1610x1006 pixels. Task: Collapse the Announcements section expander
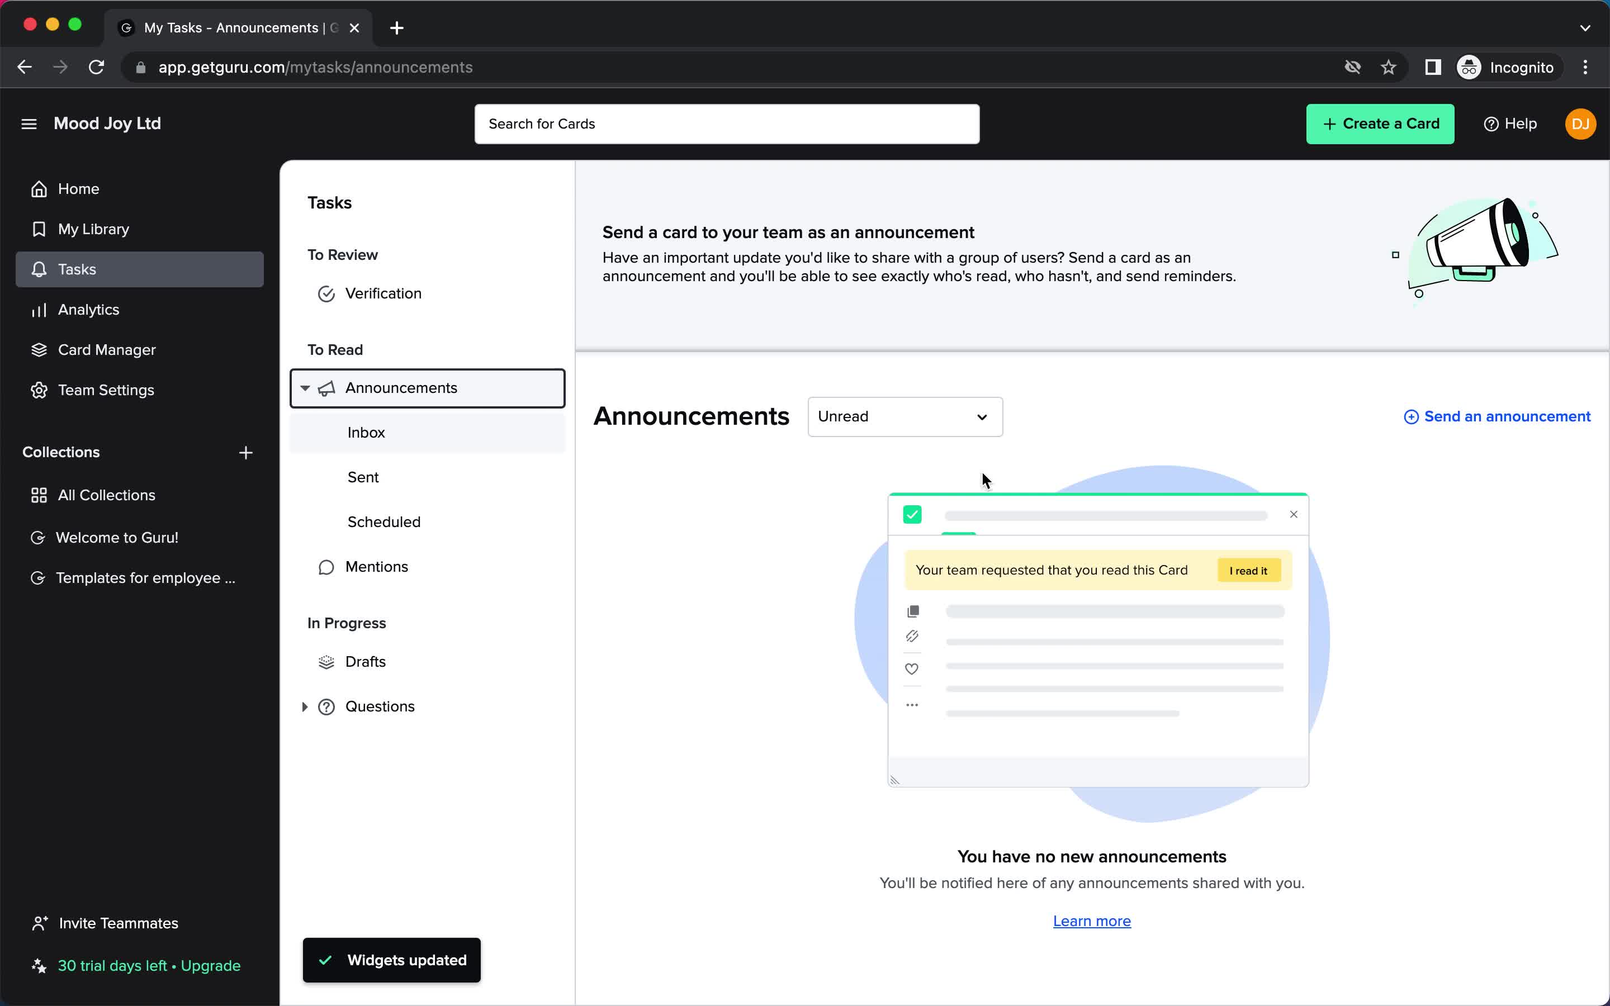(x=306, y=387)
